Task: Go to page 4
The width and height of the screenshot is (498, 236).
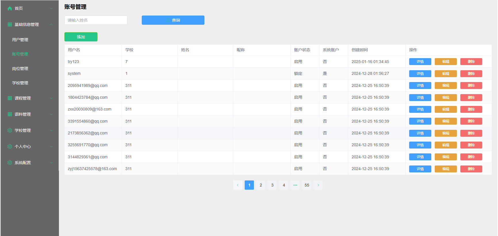Action: point(284,185)
